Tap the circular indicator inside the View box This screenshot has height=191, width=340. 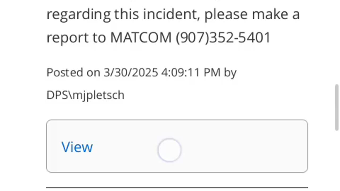(169, 150)
